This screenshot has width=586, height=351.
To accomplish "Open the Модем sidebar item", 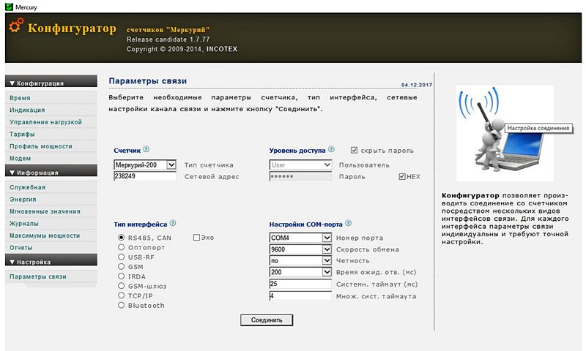I will [x=51, y=158].
